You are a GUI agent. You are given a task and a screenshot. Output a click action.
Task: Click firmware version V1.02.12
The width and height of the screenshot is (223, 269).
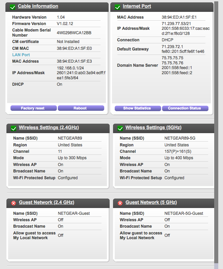(x=65, y=24)
